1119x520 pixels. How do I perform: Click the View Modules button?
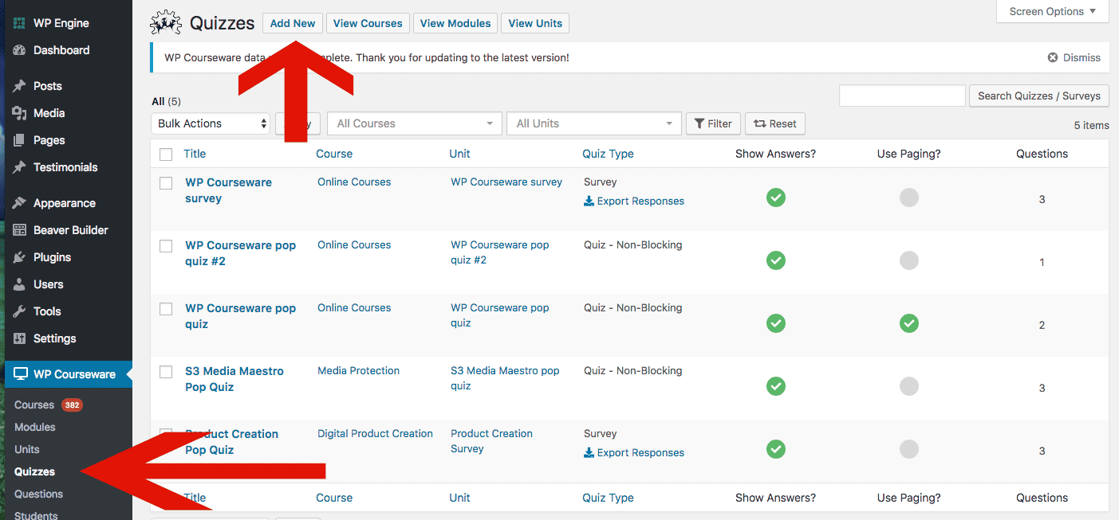(x=455, y=23)
